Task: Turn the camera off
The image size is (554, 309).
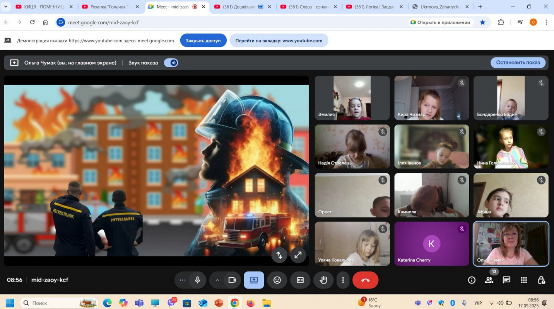Action: (x=232, y=280)
